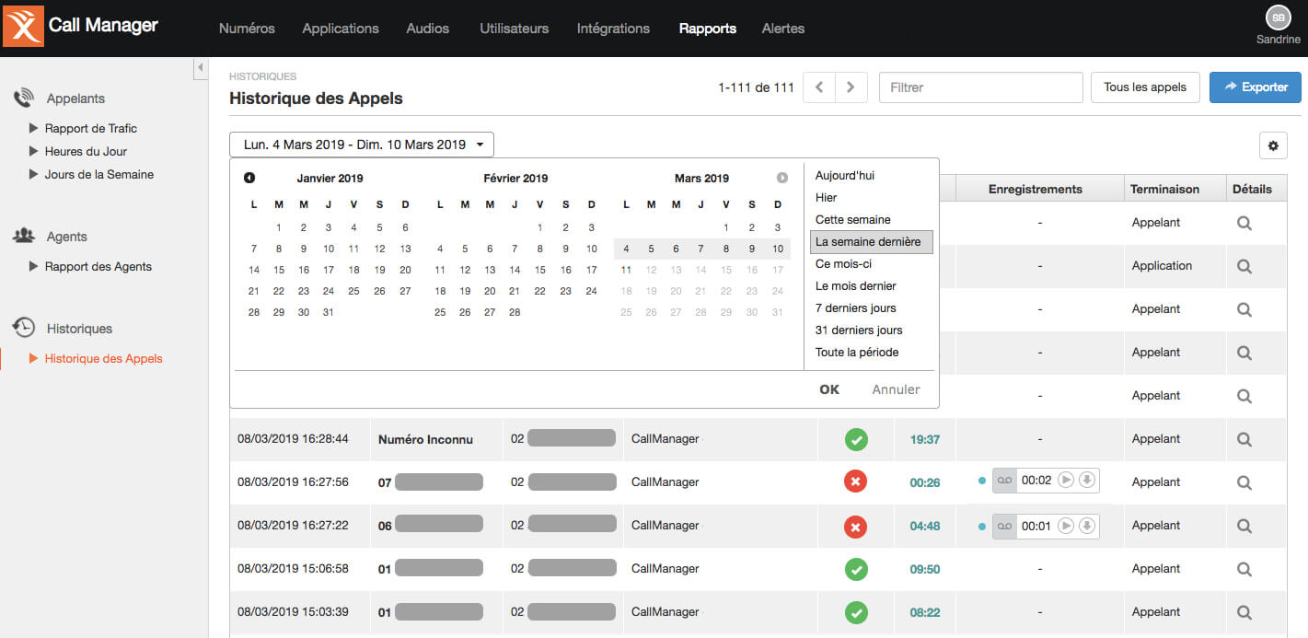Play the 00:01 recording

1066,525
